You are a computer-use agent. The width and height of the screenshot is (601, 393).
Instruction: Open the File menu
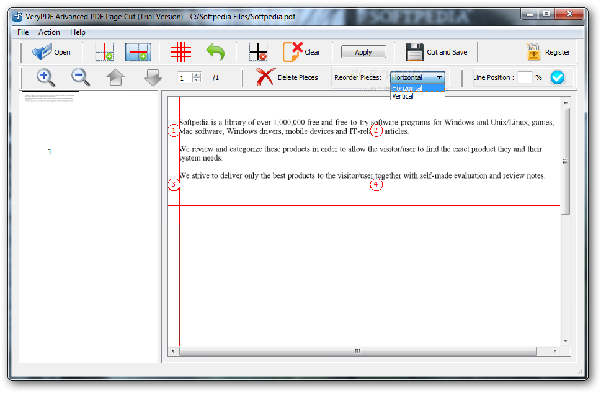point(23,32)
